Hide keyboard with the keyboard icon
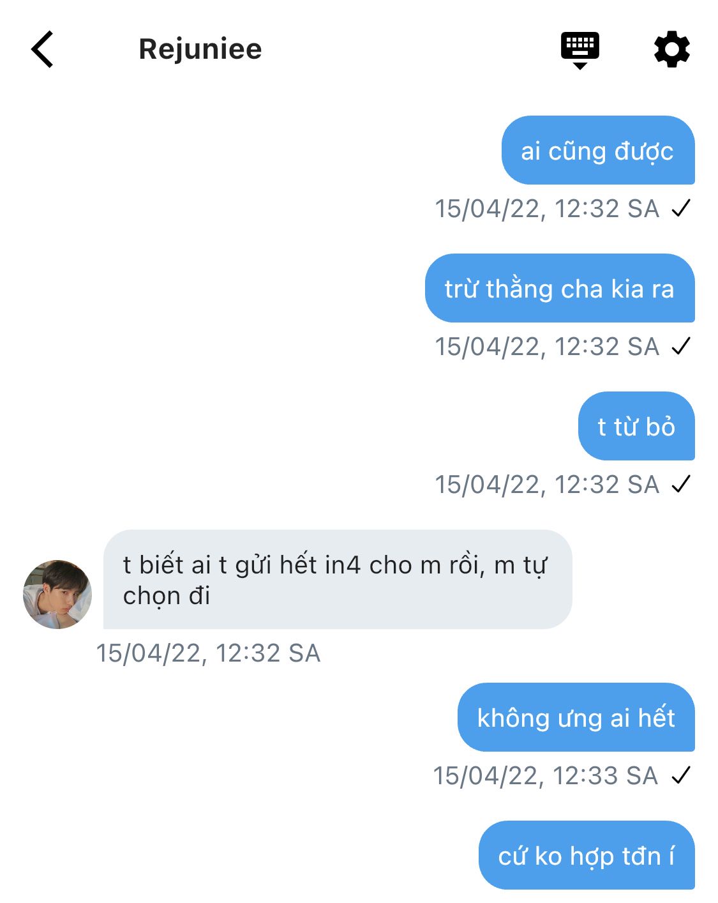This screenshot has height=903, width=718. [x=580, y=49]
